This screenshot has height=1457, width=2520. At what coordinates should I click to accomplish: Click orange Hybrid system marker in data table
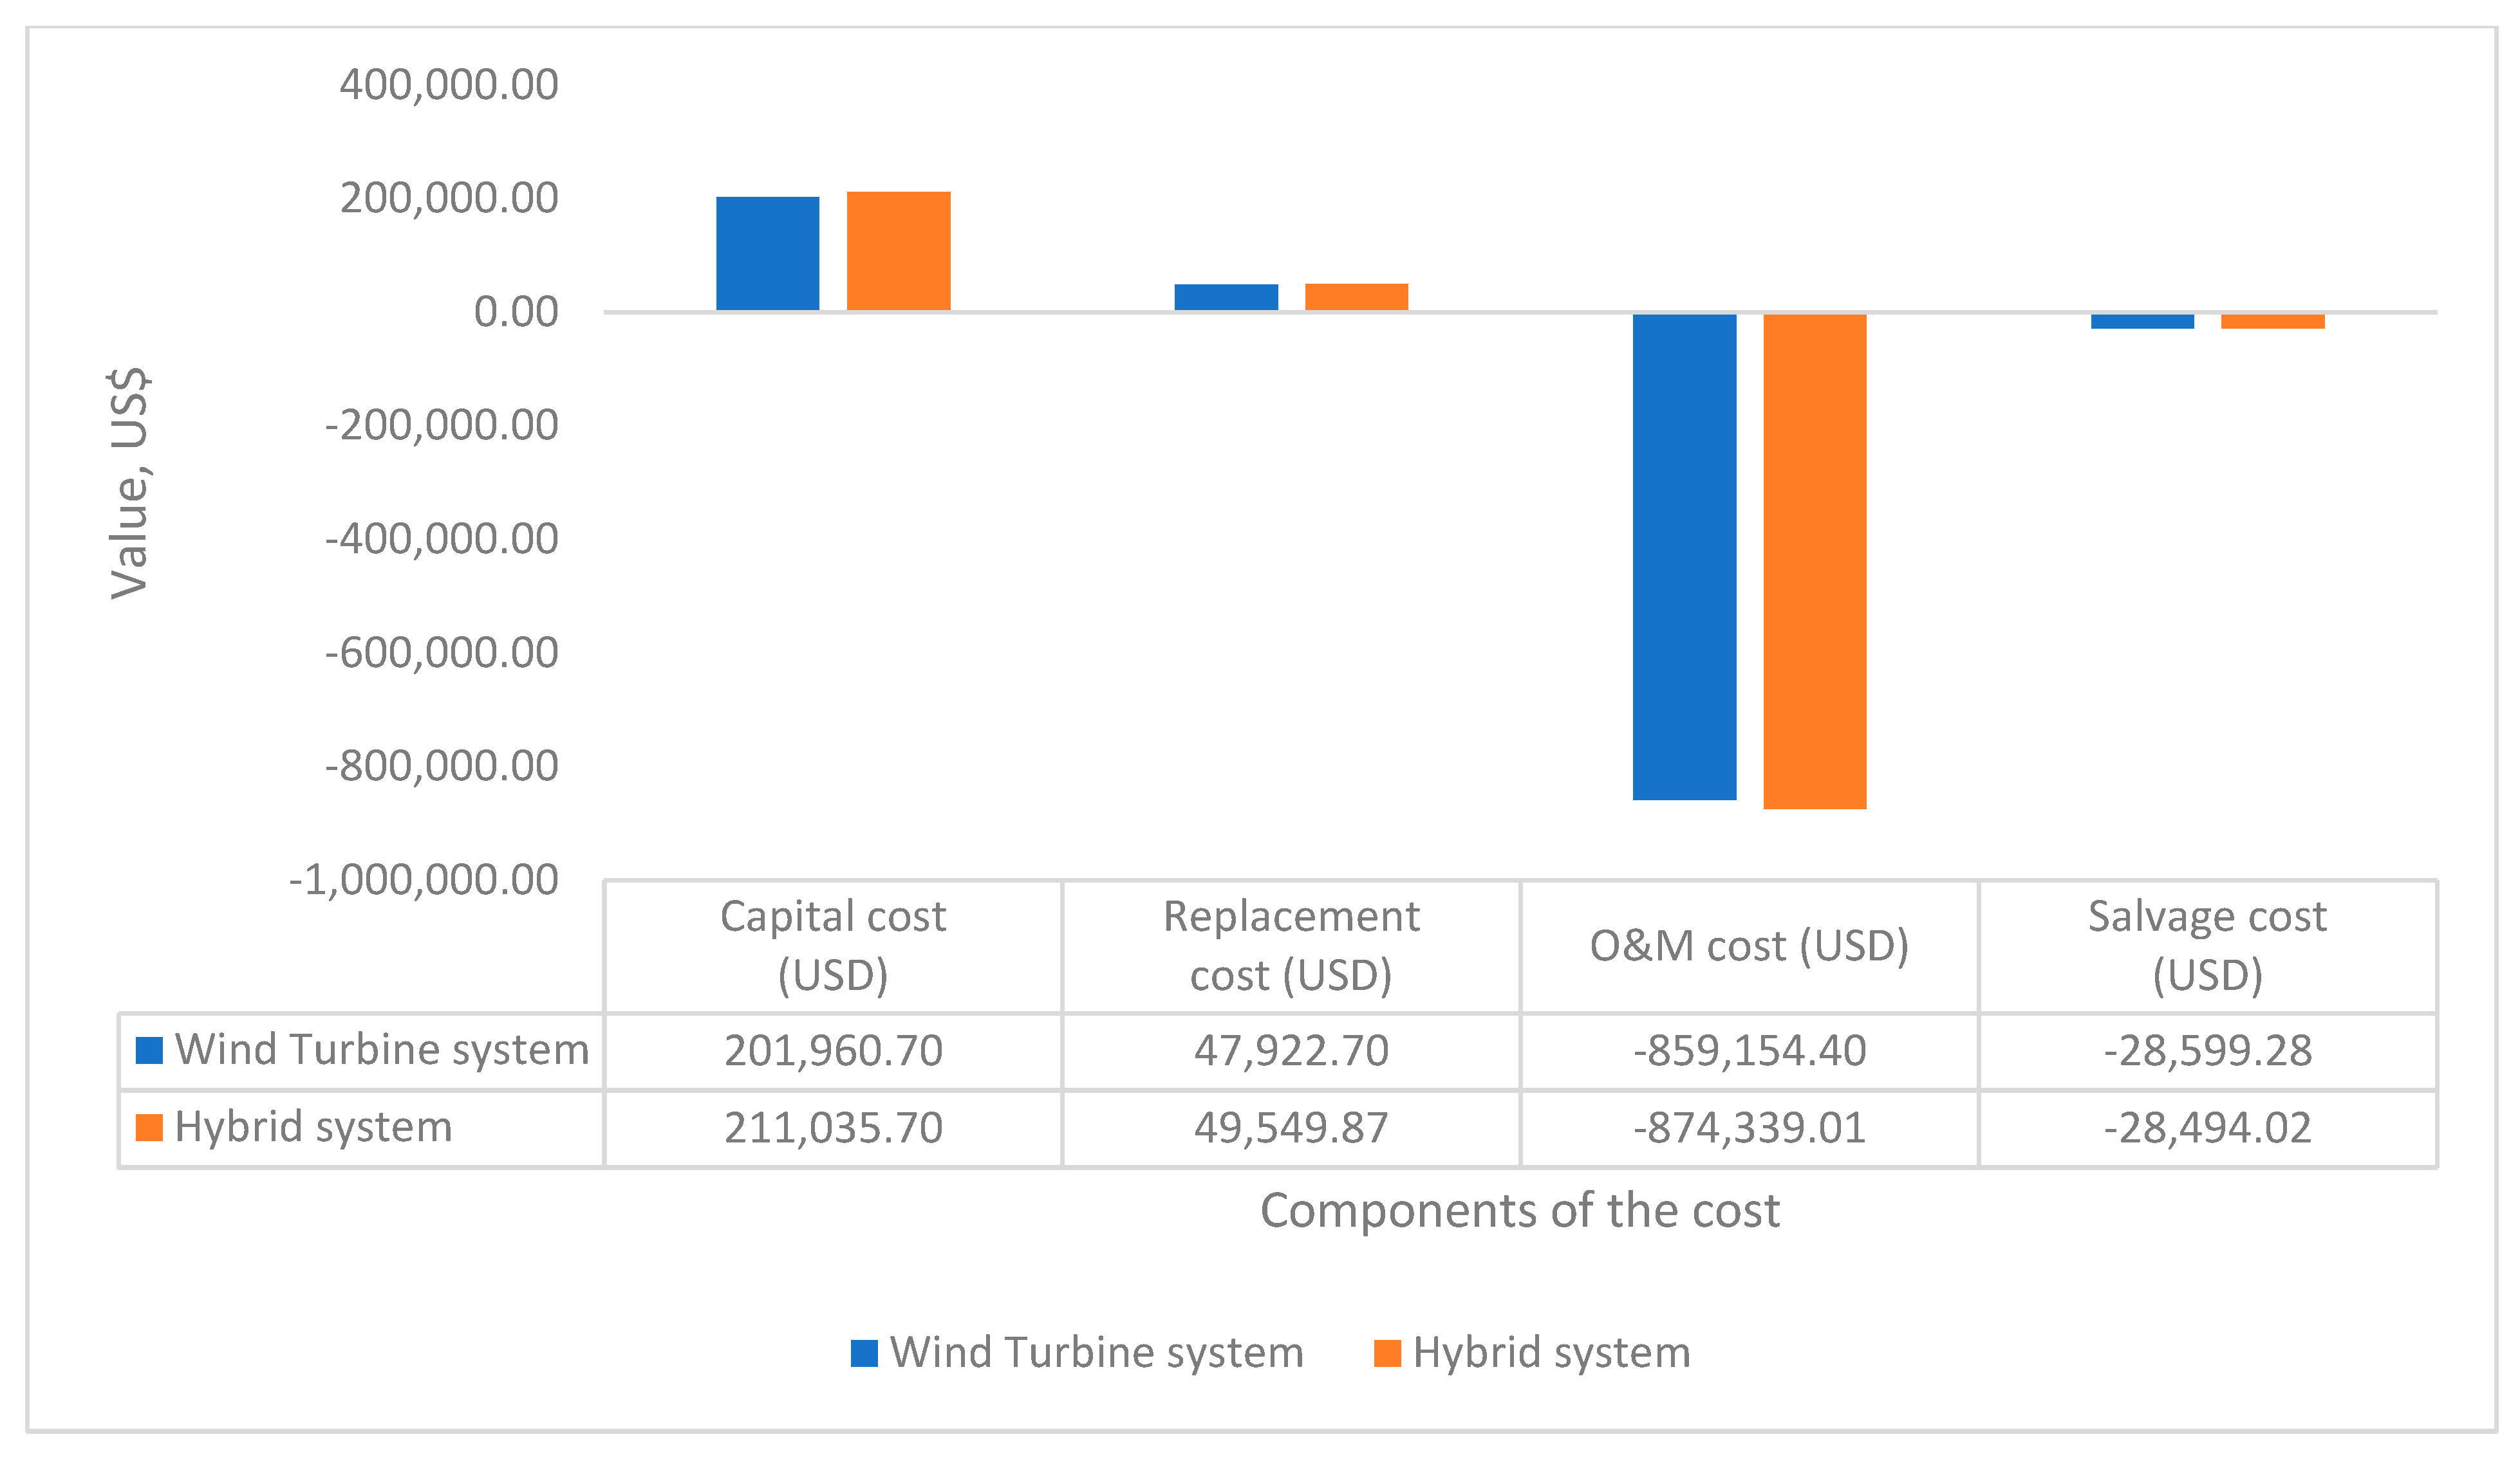(x=149, y=1127)
